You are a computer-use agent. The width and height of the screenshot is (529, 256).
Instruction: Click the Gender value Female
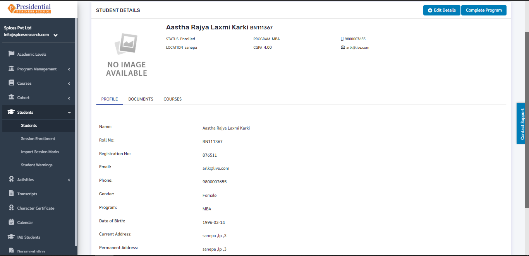210,195
